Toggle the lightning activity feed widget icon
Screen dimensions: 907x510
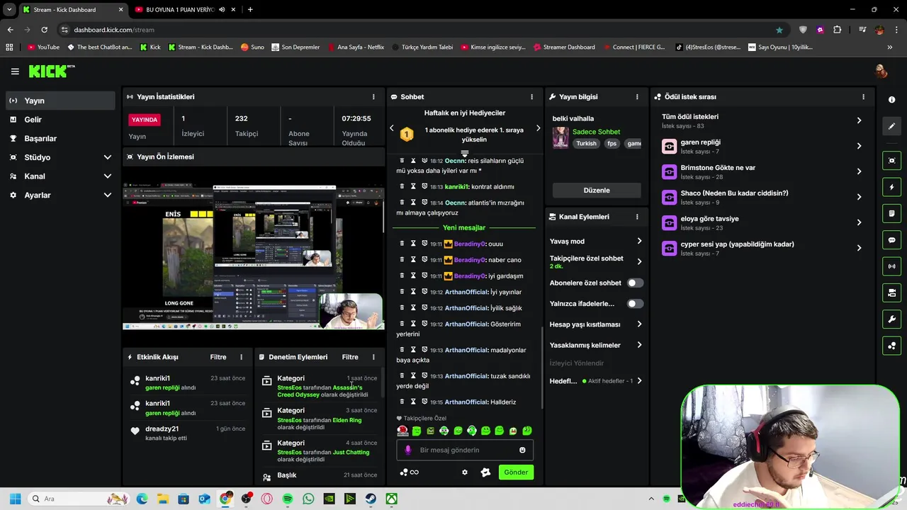pos(892,187)
